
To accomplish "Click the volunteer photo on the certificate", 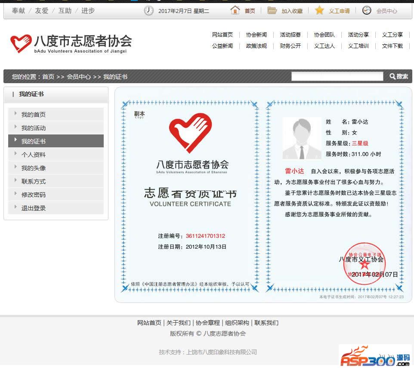I will point(302,138).
